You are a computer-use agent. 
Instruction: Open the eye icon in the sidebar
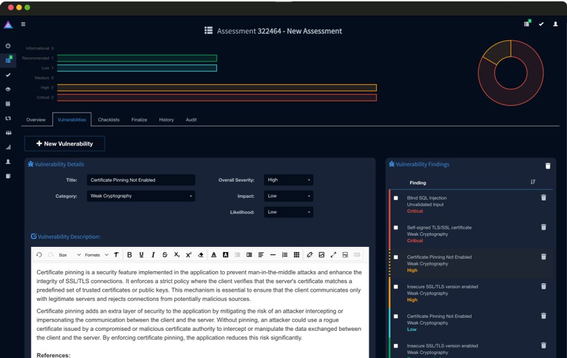coord(8,89)
